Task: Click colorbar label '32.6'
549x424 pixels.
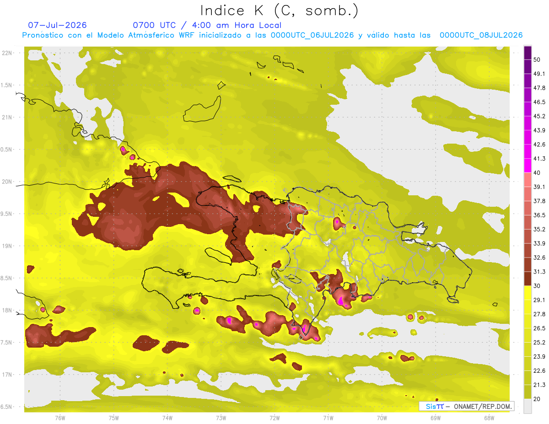Action: pos(539,258)
